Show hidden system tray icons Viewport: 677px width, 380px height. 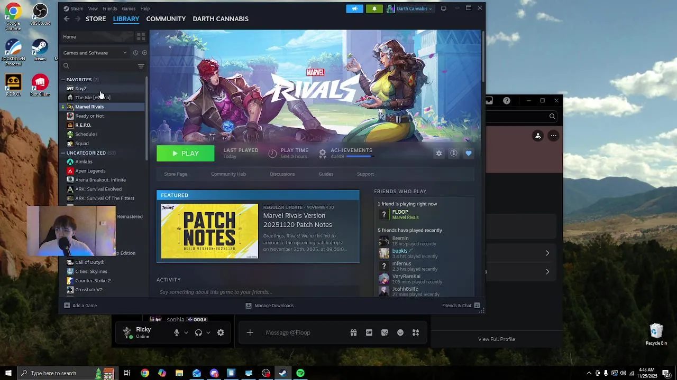[x=589, y=373]
